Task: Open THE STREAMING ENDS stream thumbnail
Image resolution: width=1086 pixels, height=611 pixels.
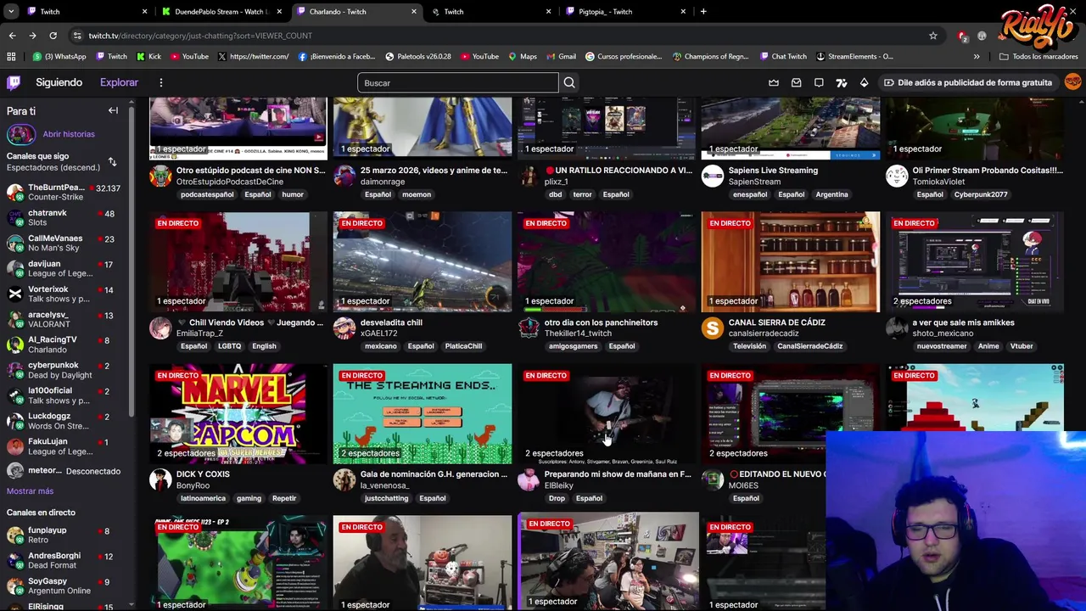Action: click(x=423, y=414)
